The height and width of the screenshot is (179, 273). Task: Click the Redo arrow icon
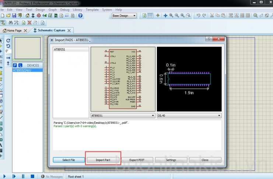(x=204, y=15)
